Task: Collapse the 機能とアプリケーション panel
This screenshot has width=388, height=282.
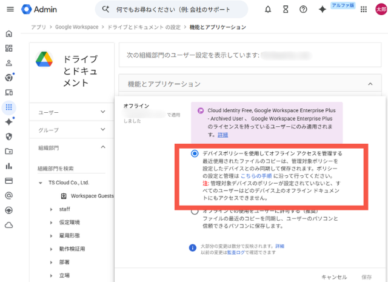Action: click(x=370, y=84)
